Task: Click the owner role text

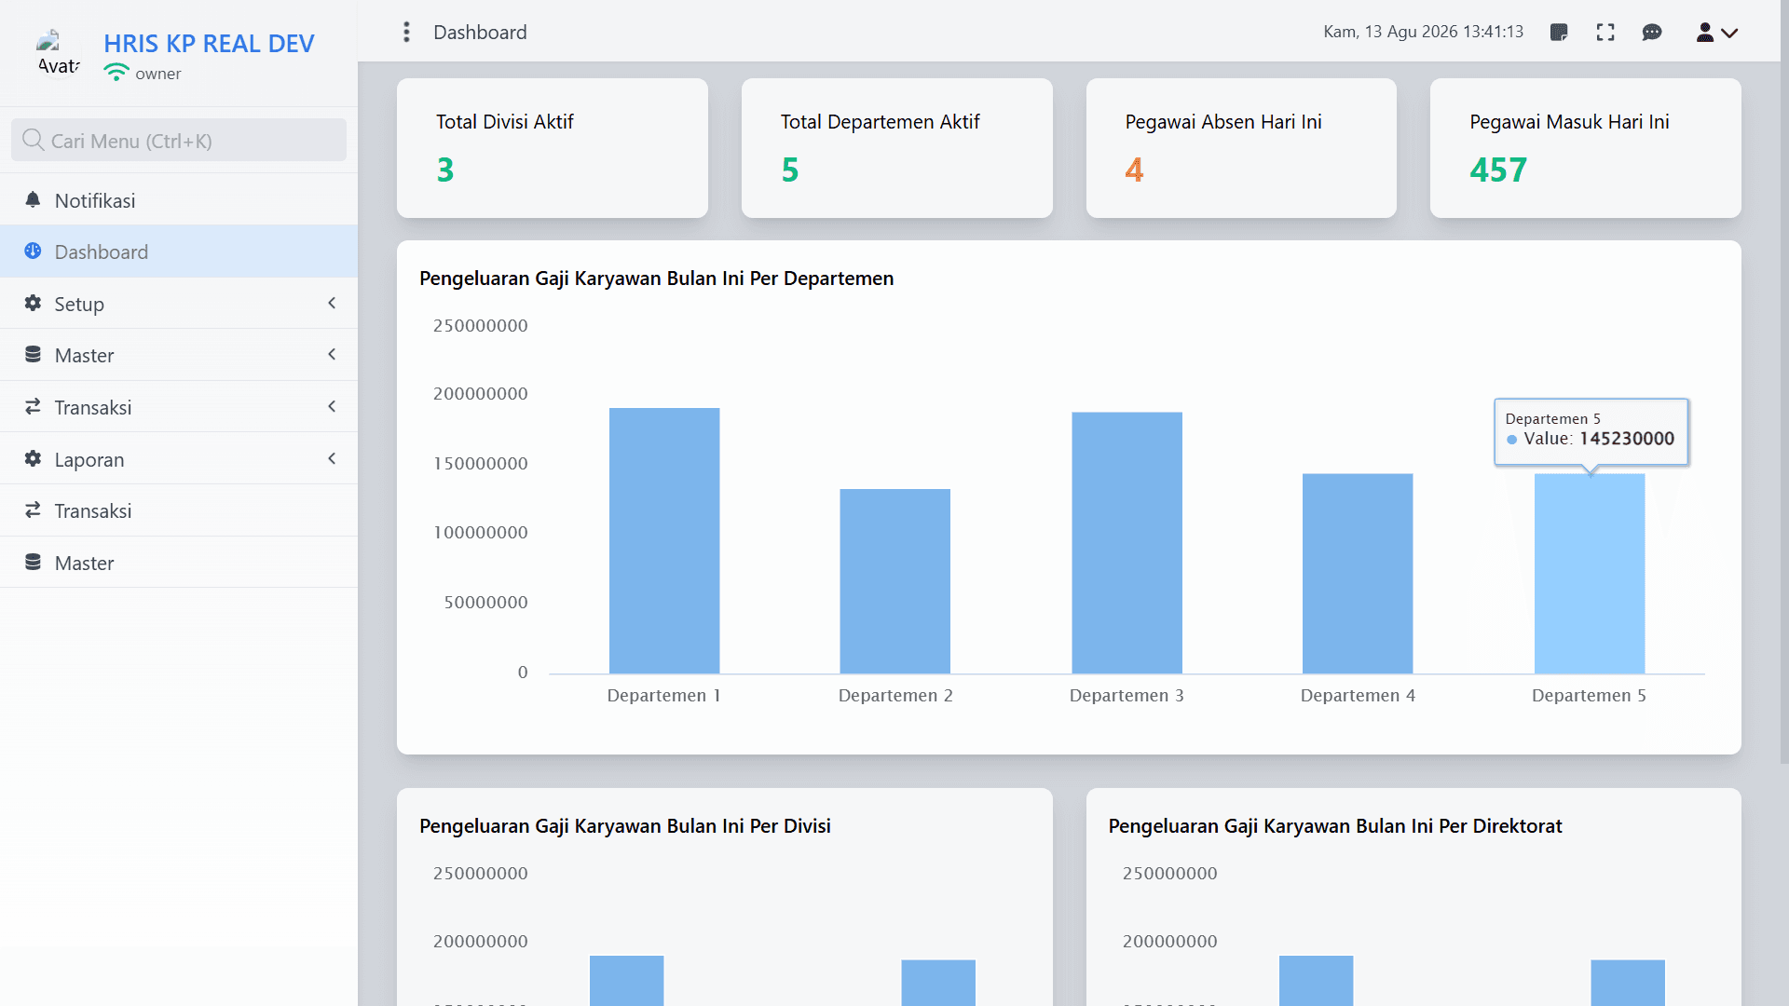Action: pyautogui.click(x=158, y=74)
